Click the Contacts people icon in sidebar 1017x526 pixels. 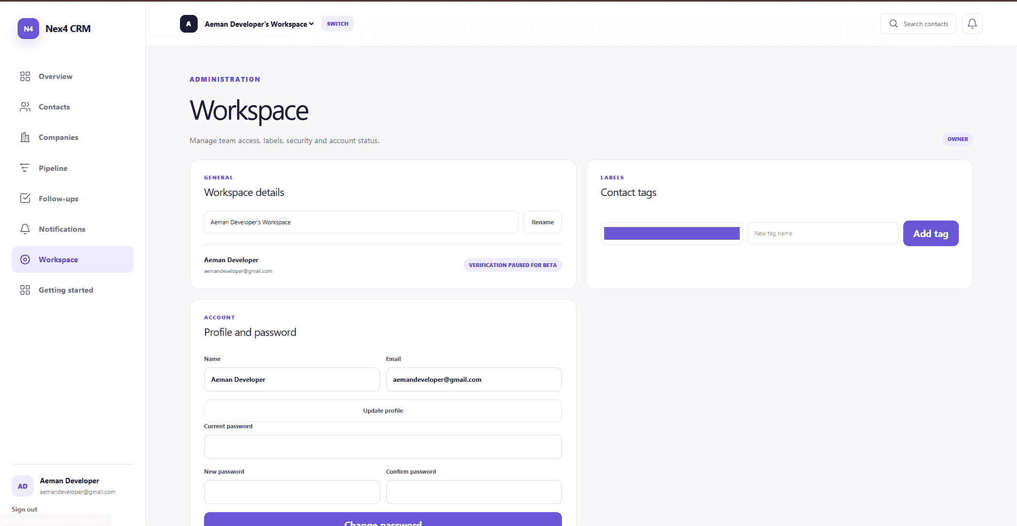click(25, 107)
